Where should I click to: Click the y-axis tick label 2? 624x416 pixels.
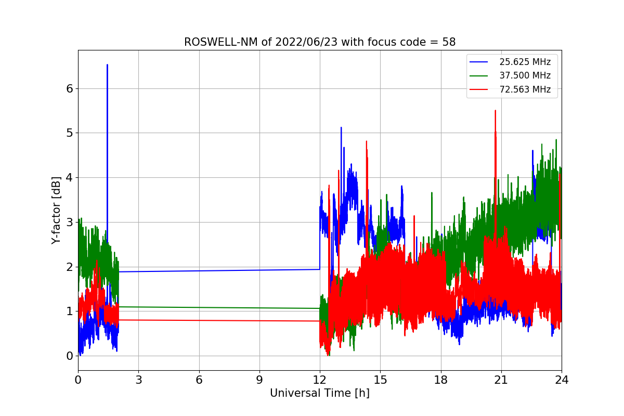69,267
